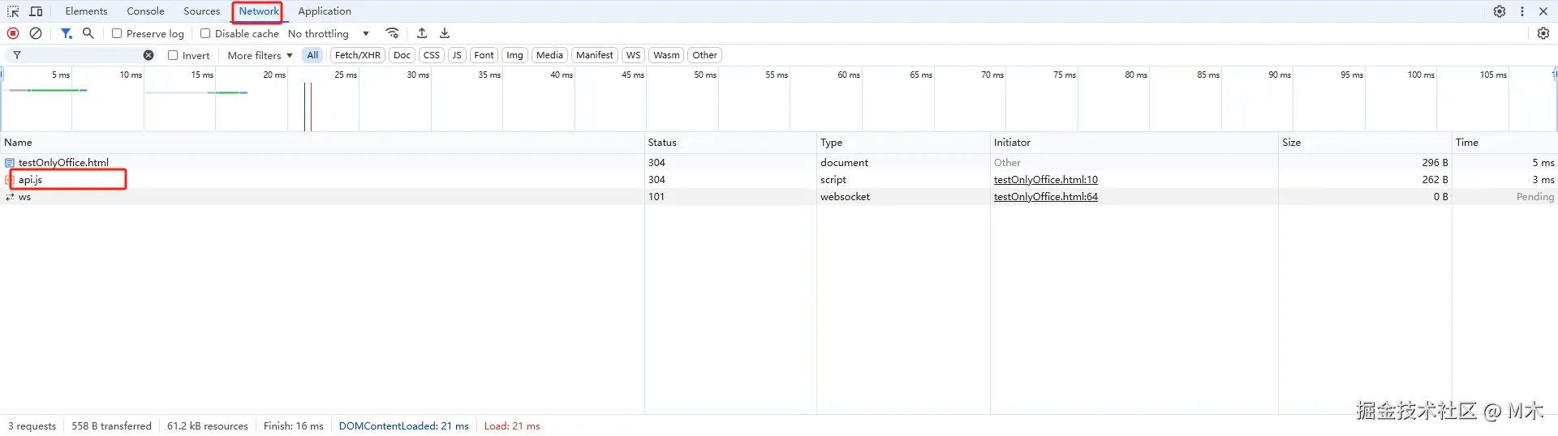Filter requests by Manifest type
Screen dimensions: 1558x436
595,55
